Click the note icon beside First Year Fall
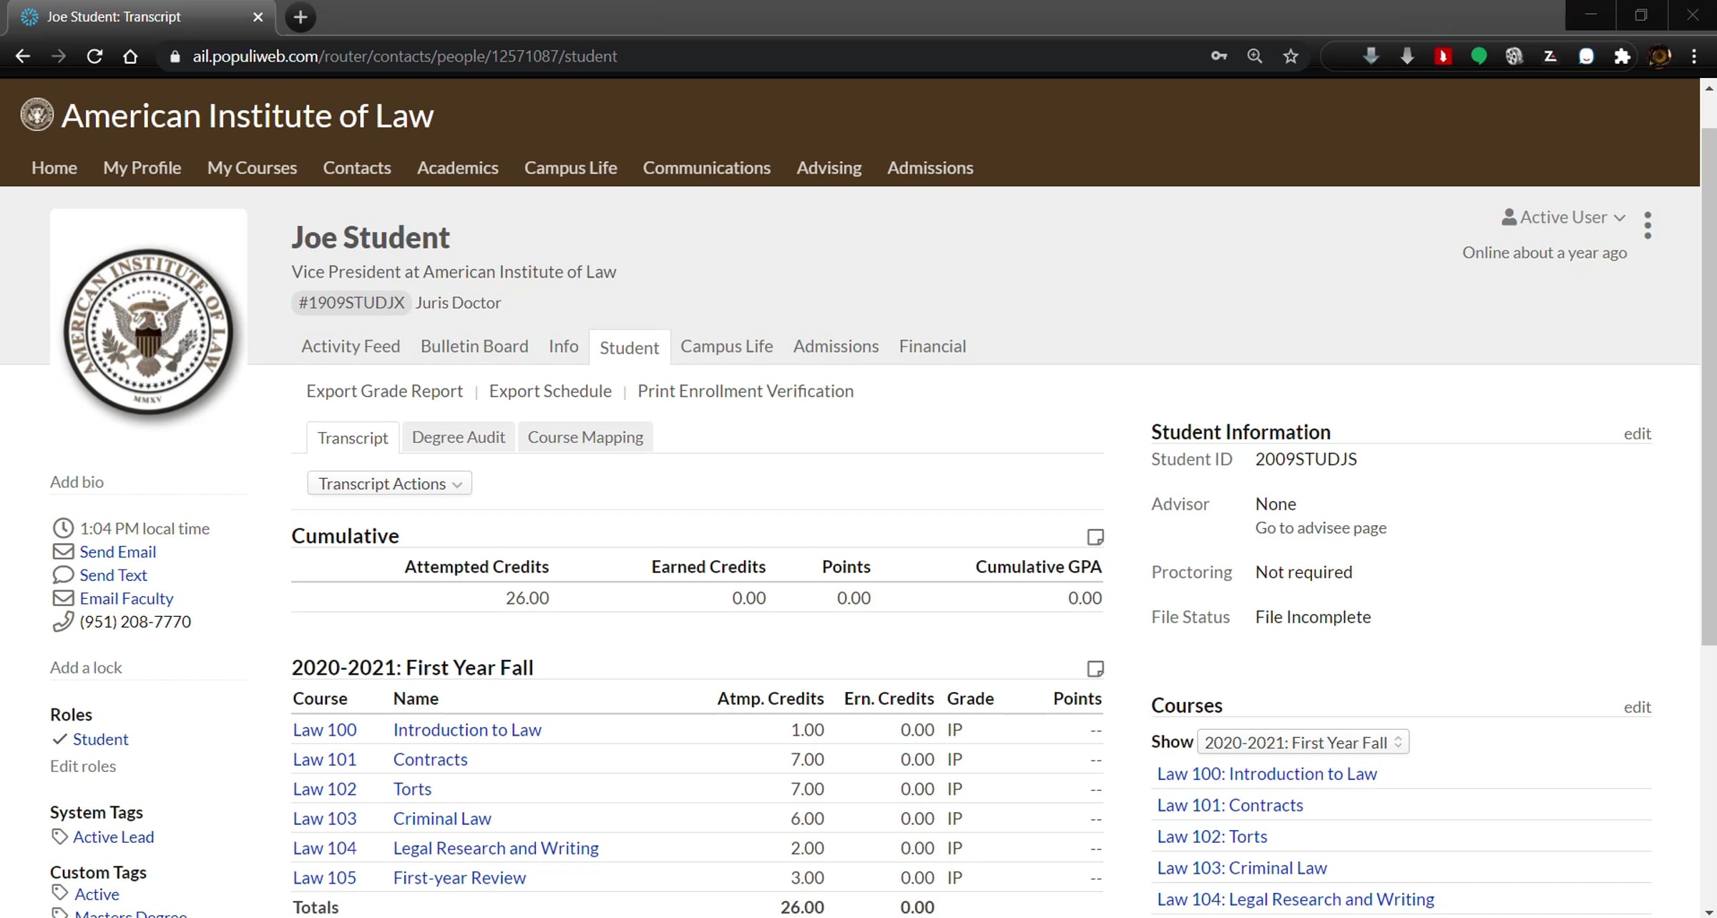This screenshot has width=1717, height=918. tap(1095, 668)
